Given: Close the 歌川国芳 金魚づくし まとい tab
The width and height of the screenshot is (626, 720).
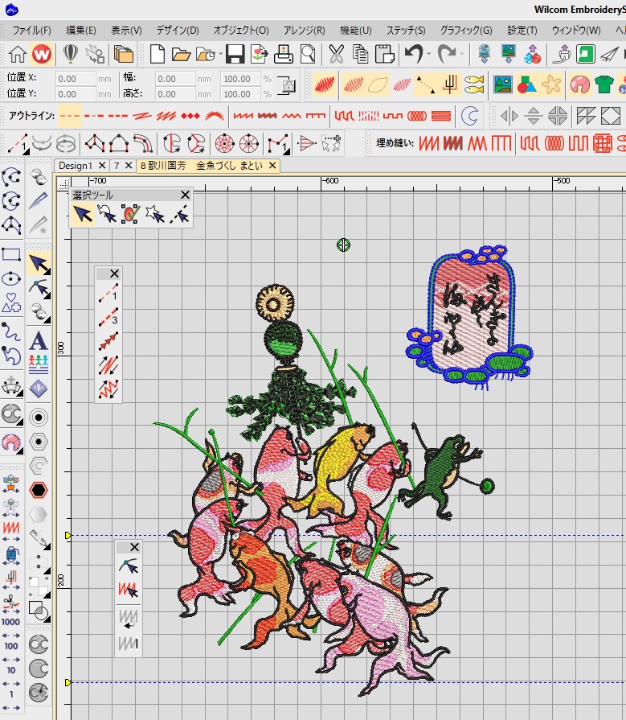Looking at the screenshot, I should click(272, 165).
